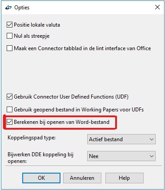This screenshot has width=165, height=190.
Task: Click the Opties title bar text
Action: click(x=22, y=8)
